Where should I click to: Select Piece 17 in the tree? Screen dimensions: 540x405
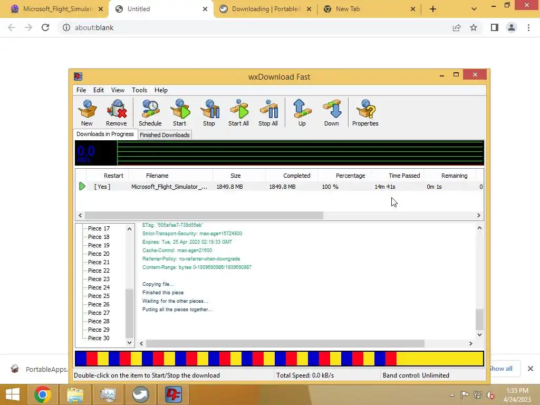pyautogui.click(x=99, y=228)
